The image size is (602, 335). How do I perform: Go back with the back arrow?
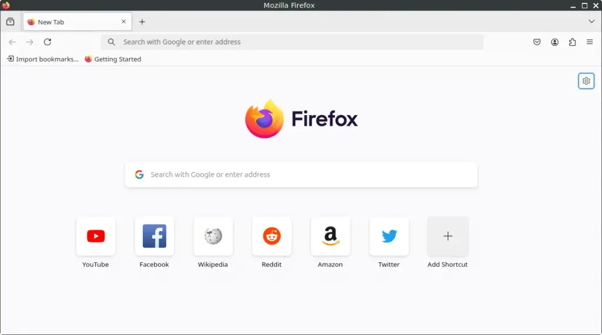12,42
